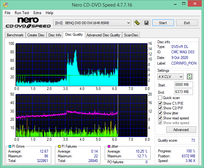Click the disc ID CMC MAG D03
Screen dimensions: 204x168
183,52
